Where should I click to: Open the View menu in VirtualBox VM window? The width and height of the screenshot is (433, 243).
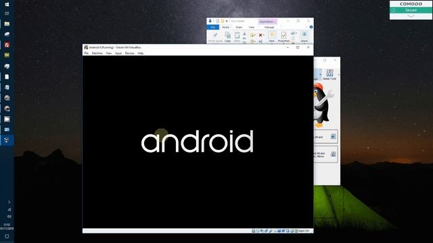point(109,53)
